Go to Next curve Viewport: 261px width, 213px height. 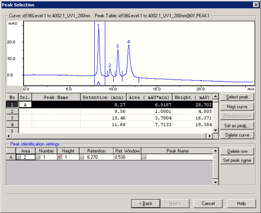[x=237, y=107]
